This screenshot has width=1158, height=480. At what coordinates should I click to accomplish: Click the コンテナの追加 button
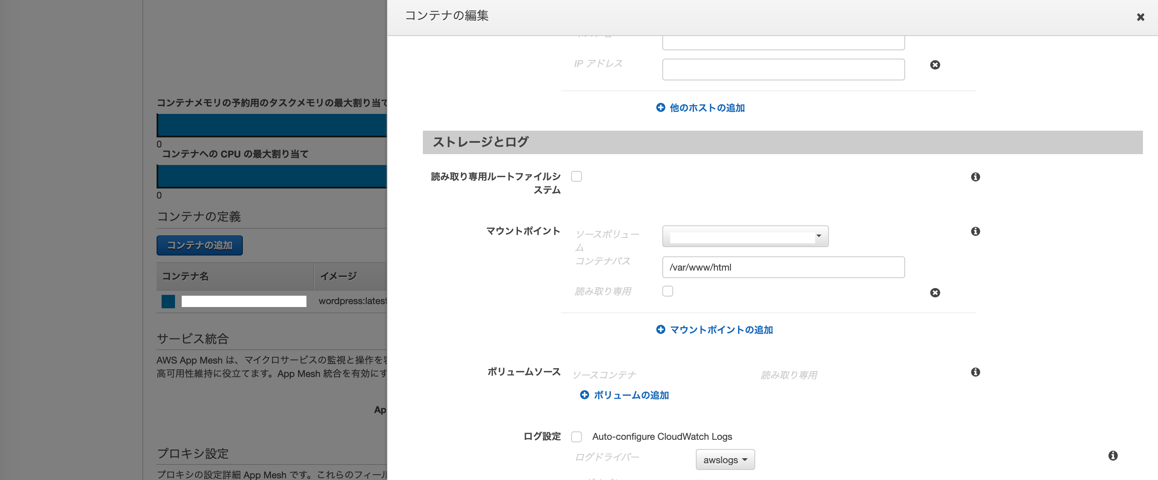200,245
